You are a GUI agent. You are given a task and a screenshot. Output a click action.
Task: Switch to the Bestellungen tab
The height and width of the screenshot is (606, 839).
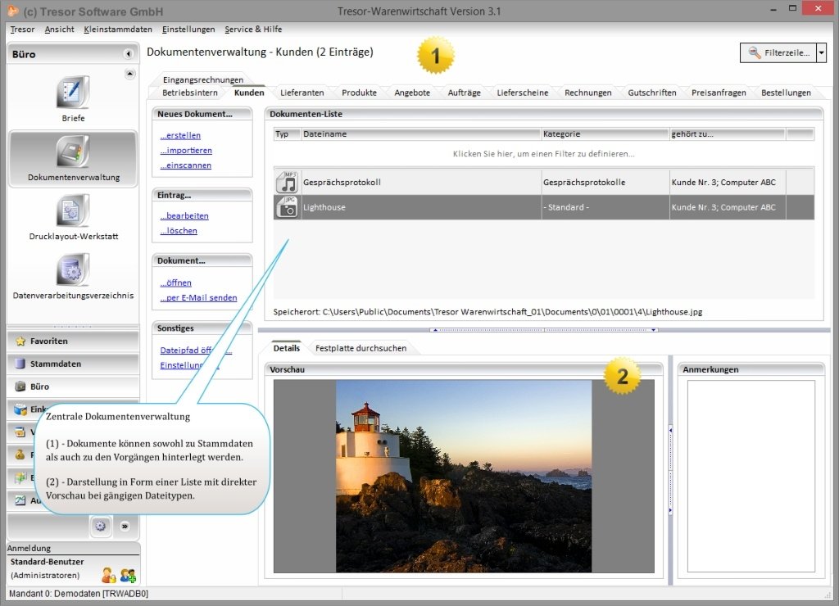click(x=786, y=93)
